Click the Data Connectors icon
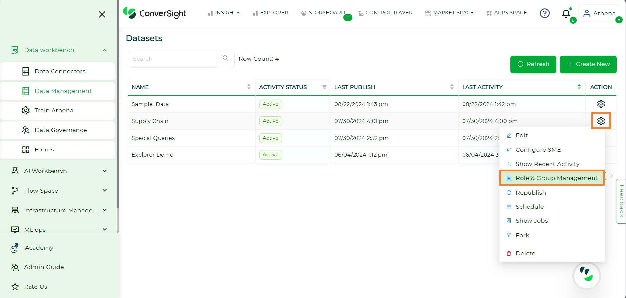 coord(26,71)
